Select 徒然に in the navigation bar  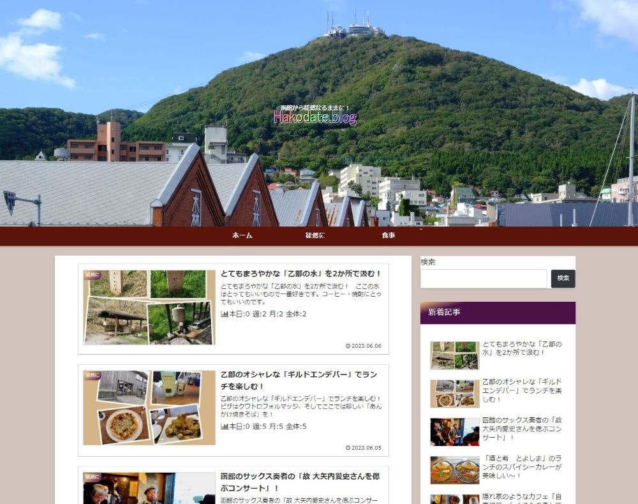315,235
